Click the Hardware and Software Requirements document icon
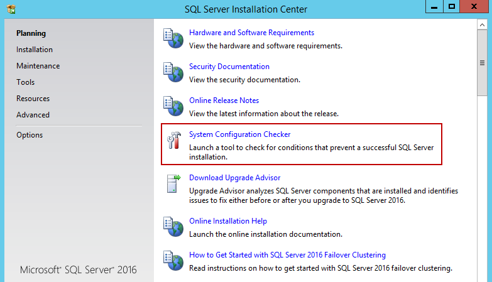 click(x=173, y=38)
